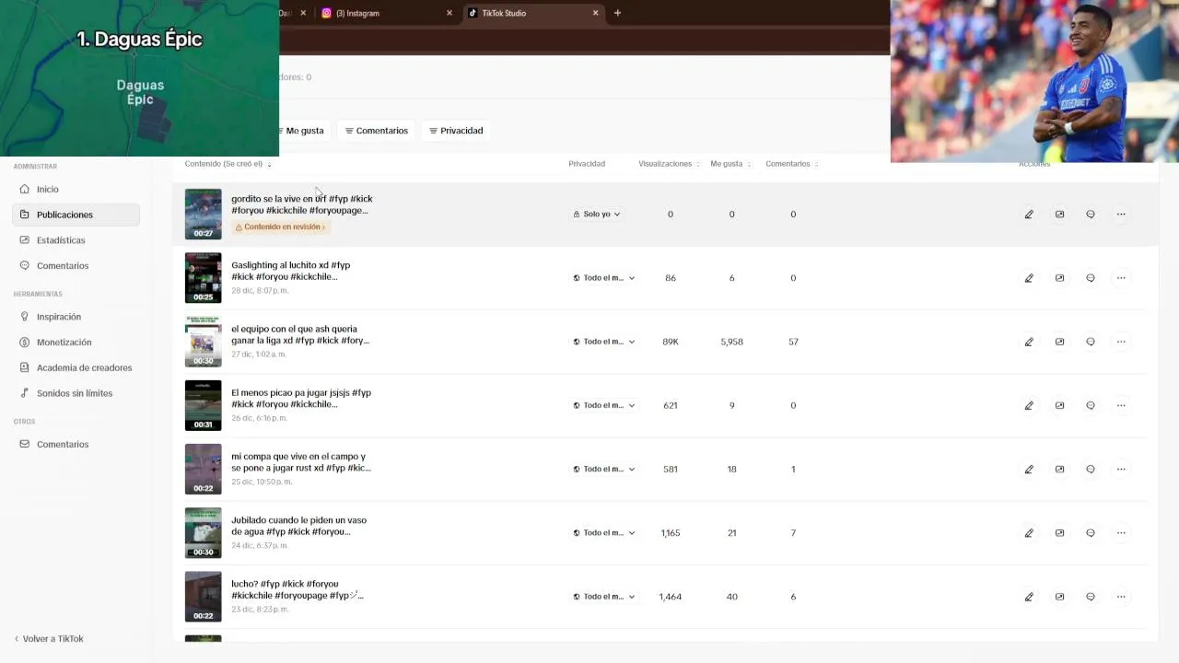Click the pencil edit icon on the gordito post
1179x663 pixels.
click(x=1029, y=215)
